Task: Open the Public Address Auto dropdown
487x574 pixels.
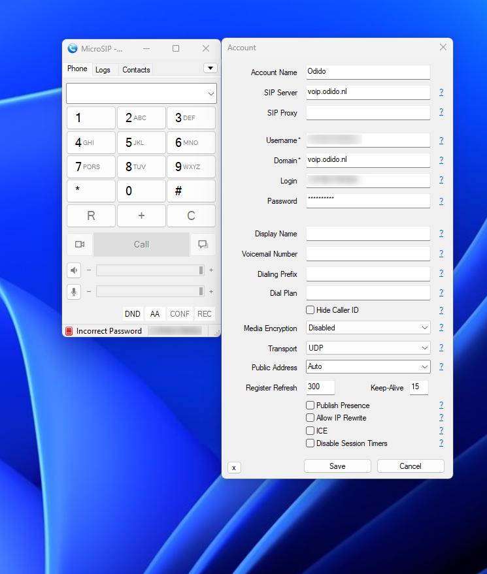Action: point(368,366)
